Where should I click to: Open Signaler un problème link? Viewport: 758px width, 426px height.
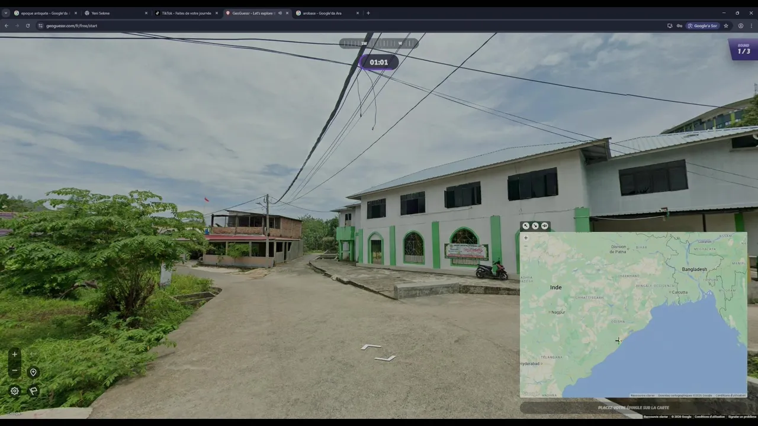[x=742, y=417]
